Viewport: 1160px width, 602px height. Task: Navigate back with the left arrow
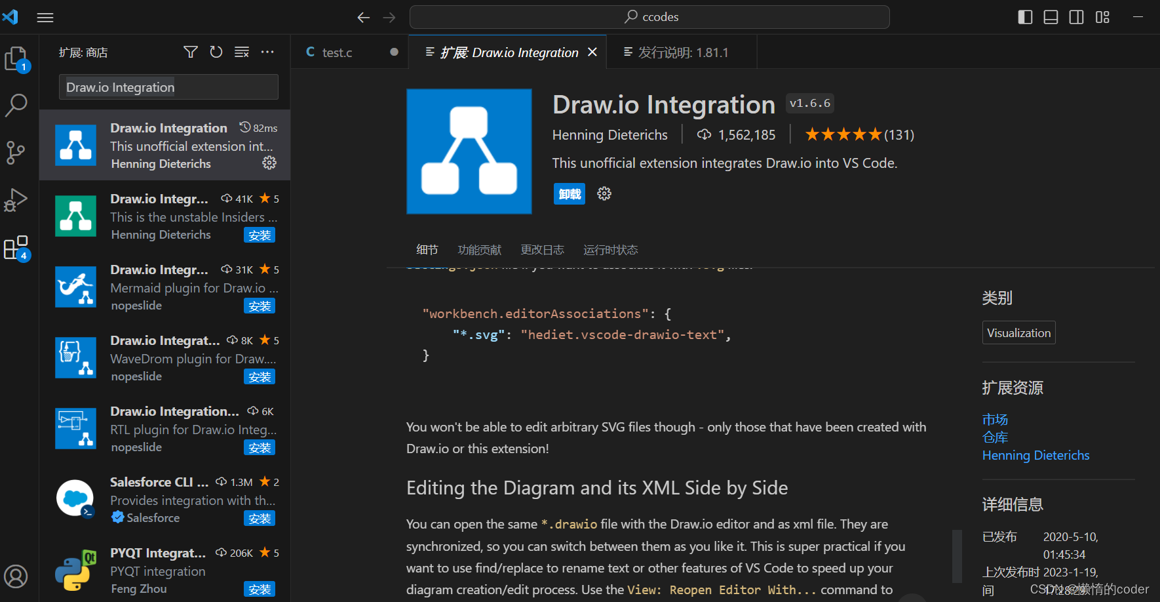pyautogui.click(x=364, y=18)
